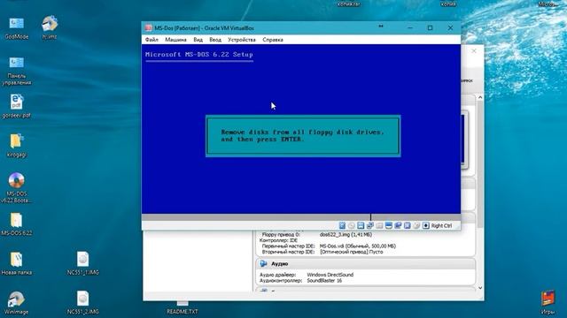Select the Панель управления desktop shortcut
Viewport: 567px width, 318px height.
pyautogui.click(x=16, y=71)
